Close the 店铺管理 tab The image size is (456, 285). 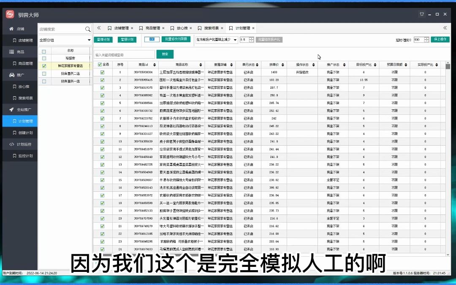point(132,28)
